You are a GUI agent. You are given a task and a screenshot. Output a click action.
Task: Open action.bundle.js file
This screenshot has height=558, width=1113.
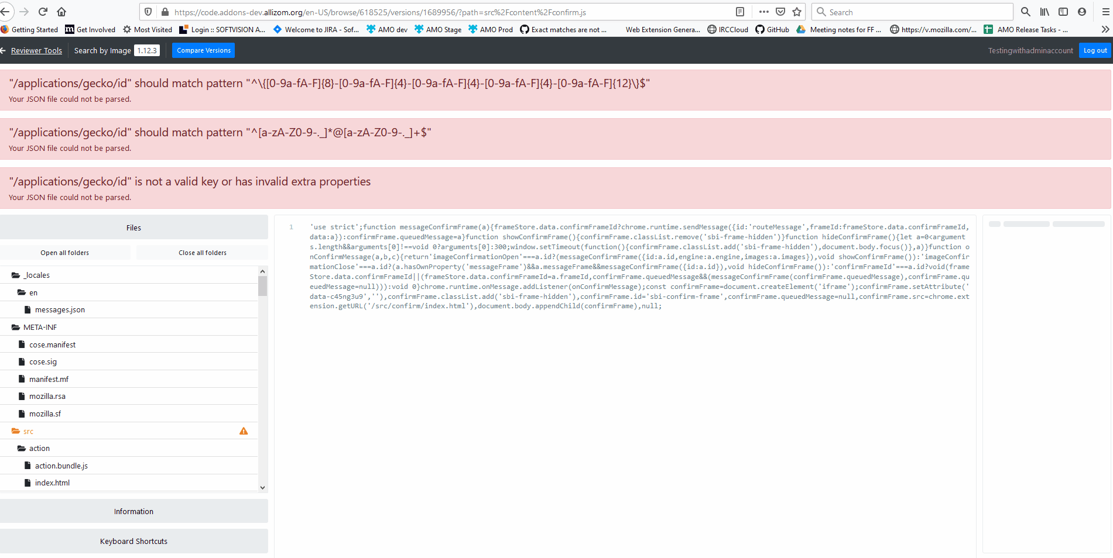point(129,466)
